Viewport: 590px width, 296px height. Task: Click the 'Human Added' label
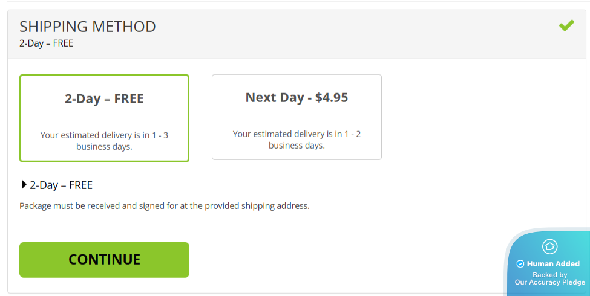click(553, 264)
